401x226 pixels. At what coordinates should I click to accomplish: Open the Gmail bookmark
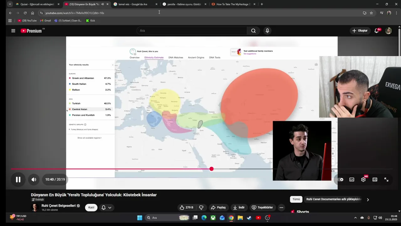click(45, 20)
